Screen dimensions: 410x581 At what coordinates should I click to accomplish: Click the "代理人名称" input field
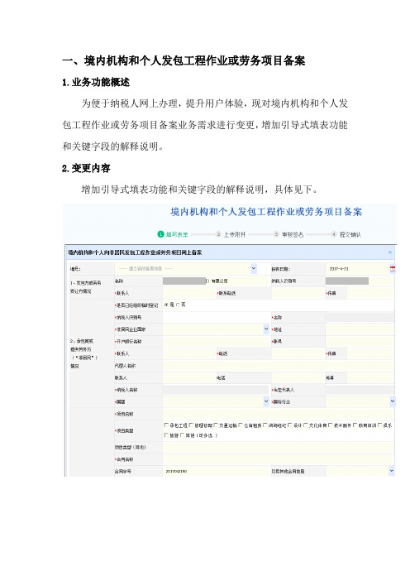(279, 366)
